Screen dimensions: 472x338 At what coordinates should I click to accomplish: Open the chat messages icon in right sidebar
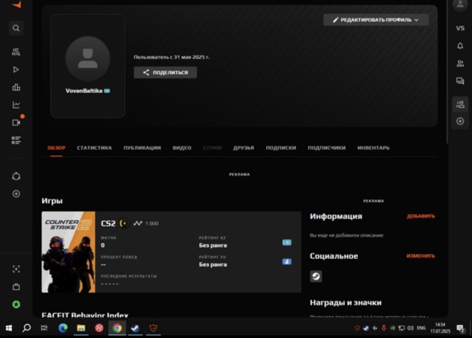point(460,81)
